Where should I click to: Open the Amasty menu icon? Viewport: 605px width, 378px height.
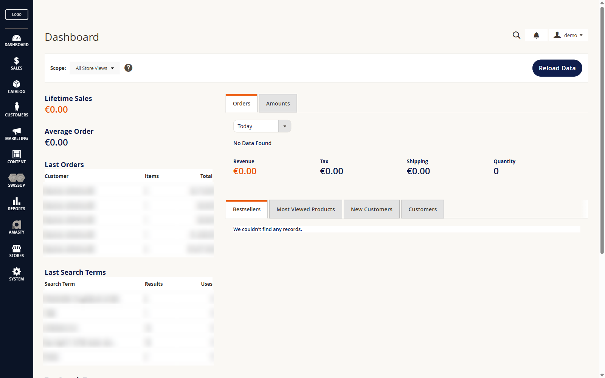(17, 228)
